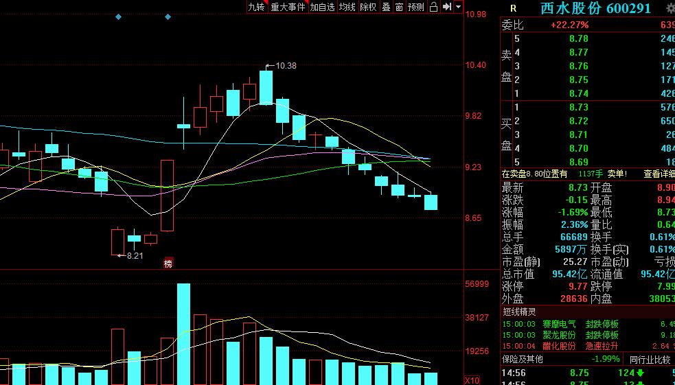
Task: Open the 预测 forecast tool
Action: (x=416, y=7)
